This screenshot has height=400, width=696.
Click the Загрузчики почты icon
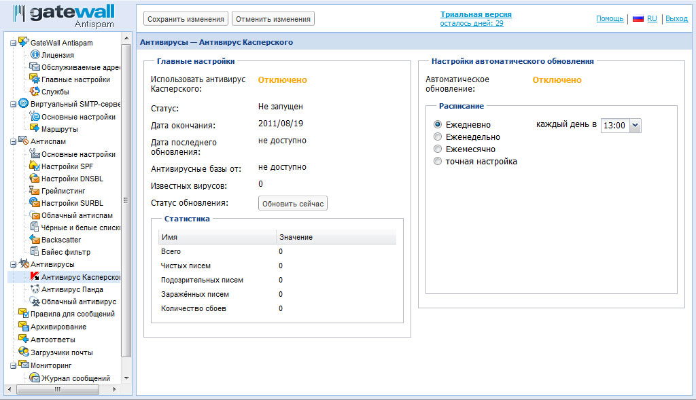24,352
